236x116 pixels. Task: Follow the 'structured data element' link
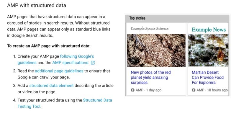(x=51, y=86)
